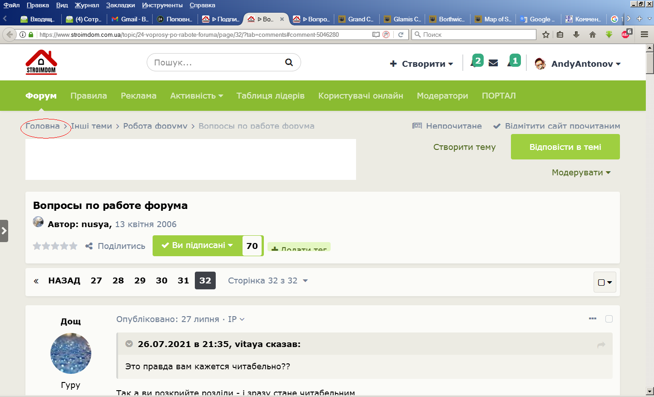Open the Закладки browser menu
The image size is (654, 397).
120,5
